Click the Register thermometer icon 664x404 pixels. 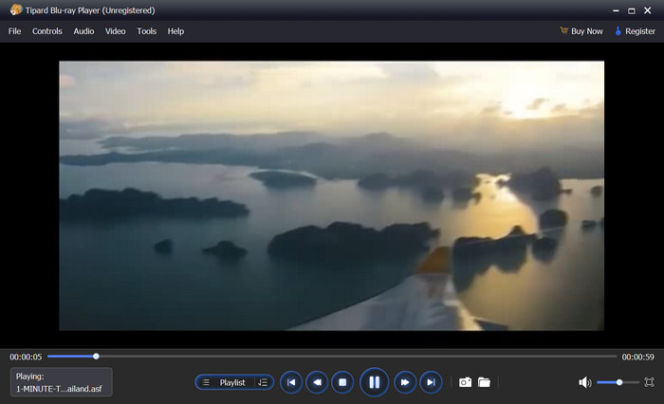pos(618,31)
